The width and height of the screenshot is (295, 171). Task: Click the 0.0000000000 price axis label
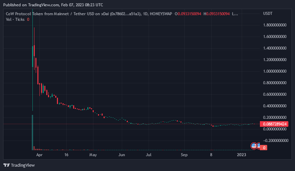(275, 129)
